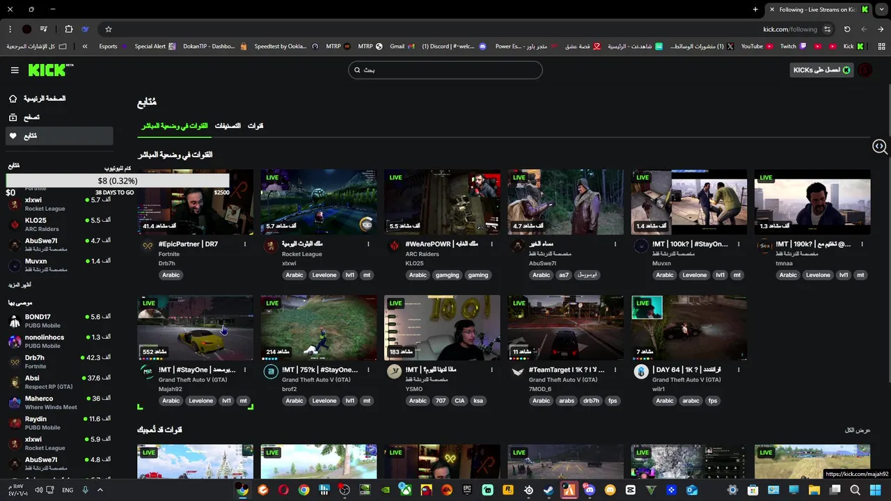Click the 7MOD_6 channel avatar
891x501 pixels.
click(518, 372)
